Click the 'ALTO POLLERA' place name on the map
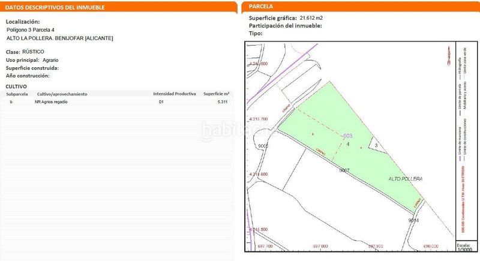The width and height of the screenshot is (480, 261). [406, 179]
